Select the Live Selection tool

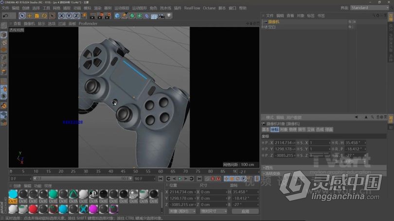22,16
